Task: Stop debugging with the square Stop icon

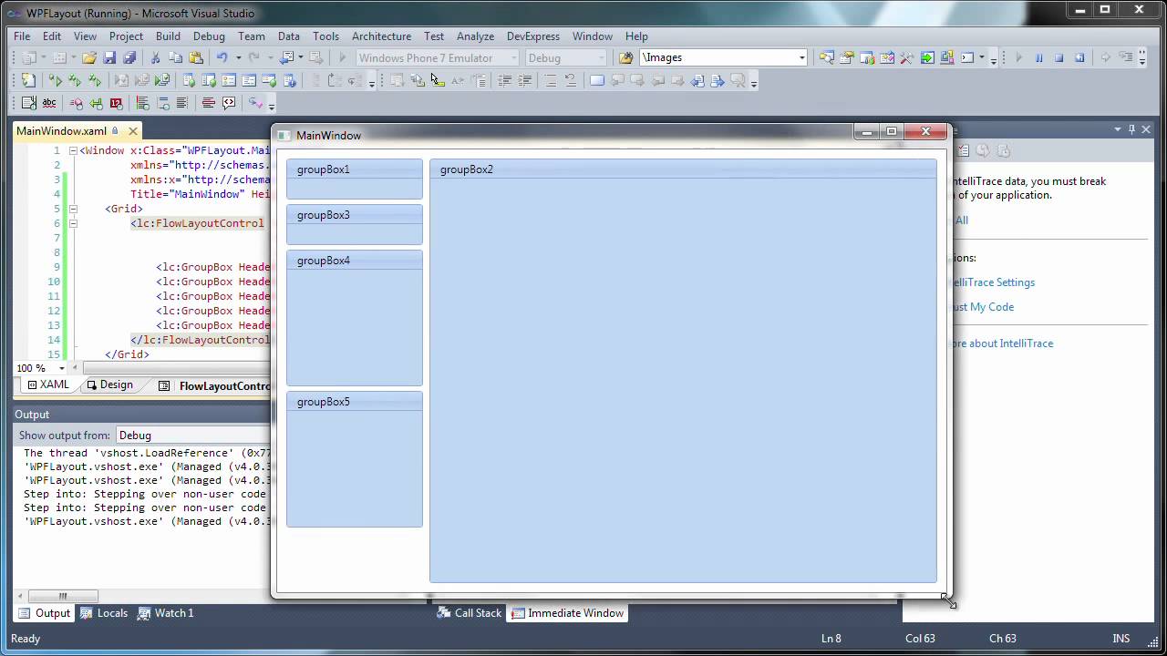Action: [1059, 57]
